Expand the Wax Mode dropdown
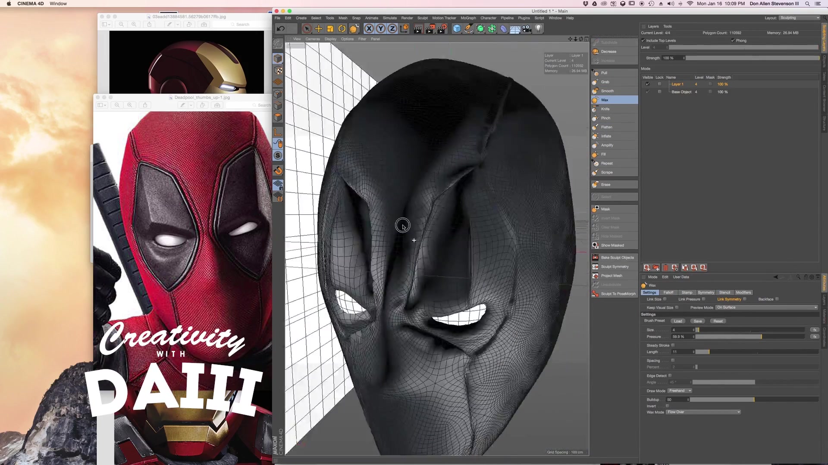The width and height of the screenshot is (828, 465). pyautogui.click(x=703, y=412)
